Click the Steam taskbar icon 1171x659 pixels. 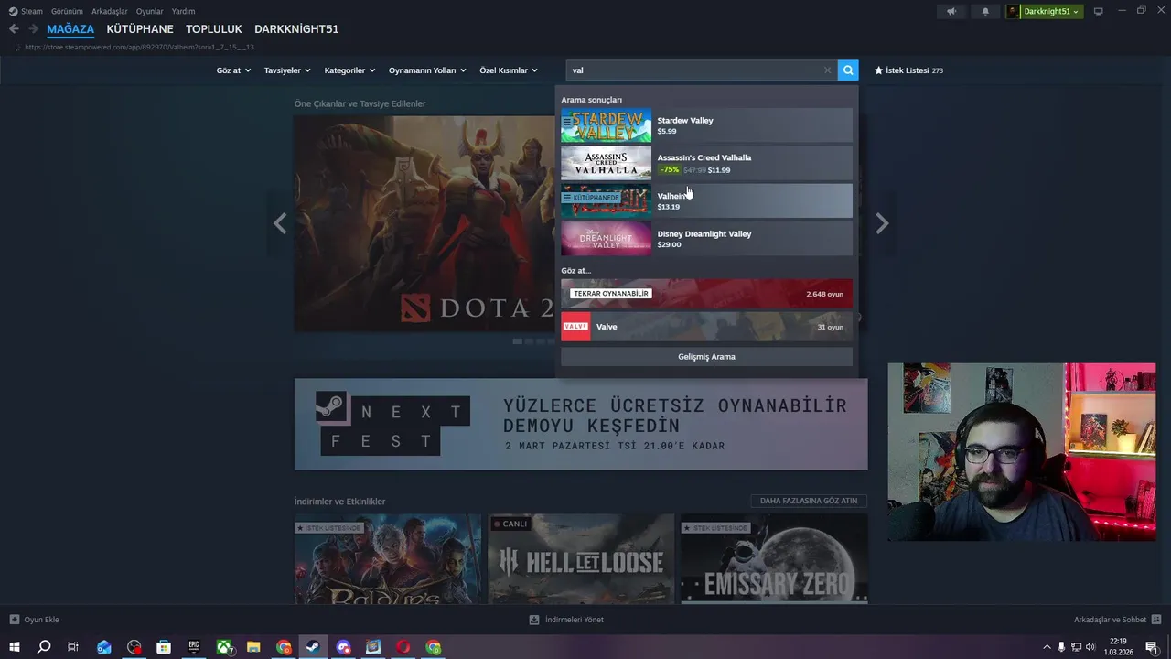(x=313, y=647)
